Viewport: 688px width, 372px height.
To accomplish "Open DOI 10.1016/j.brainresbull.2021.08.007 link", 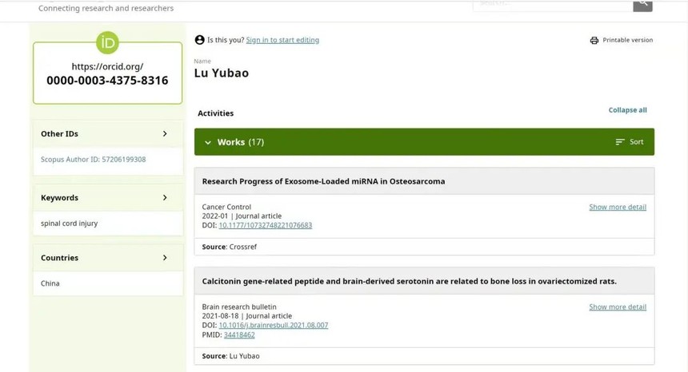I will (x=274, y=325).
